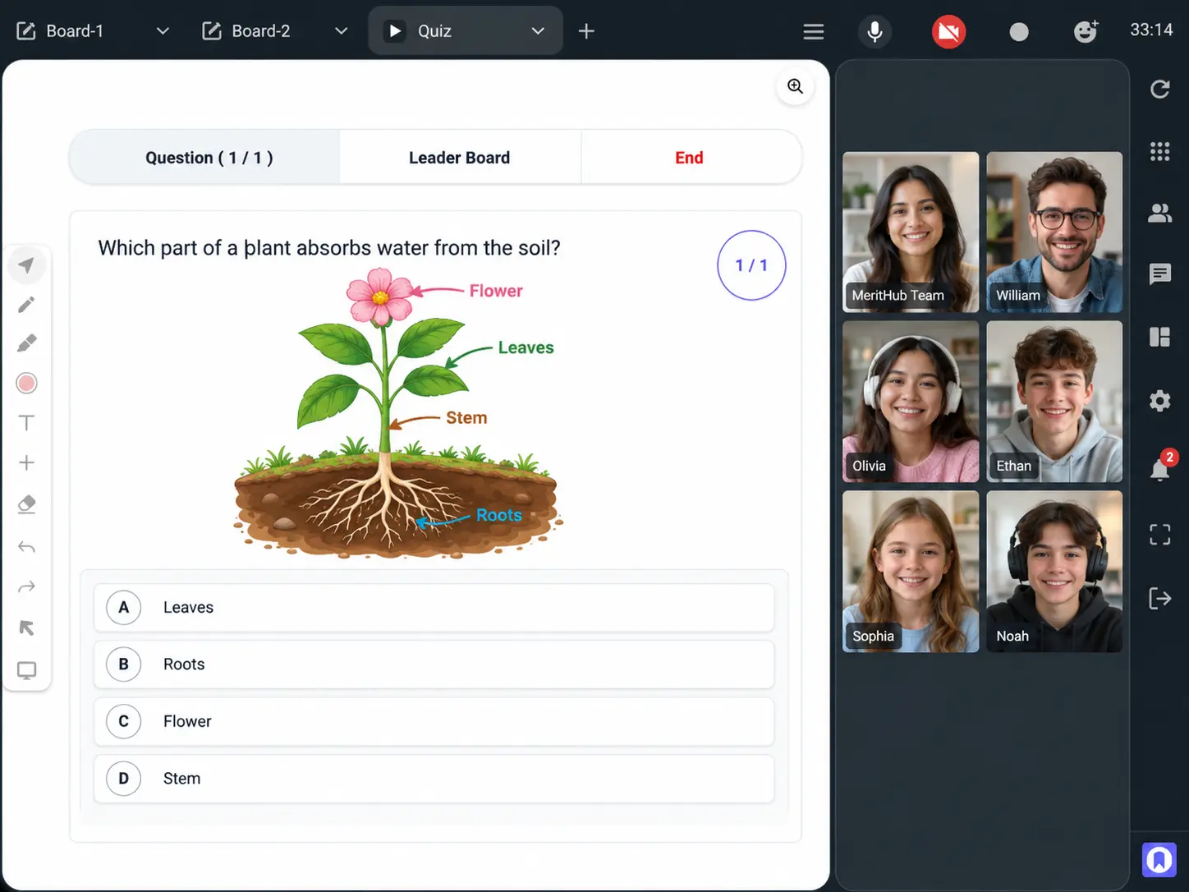This screenshot has height=892, width=1189.
Task: Select Noah's video thumbnail
Action: click(1054, 572)
